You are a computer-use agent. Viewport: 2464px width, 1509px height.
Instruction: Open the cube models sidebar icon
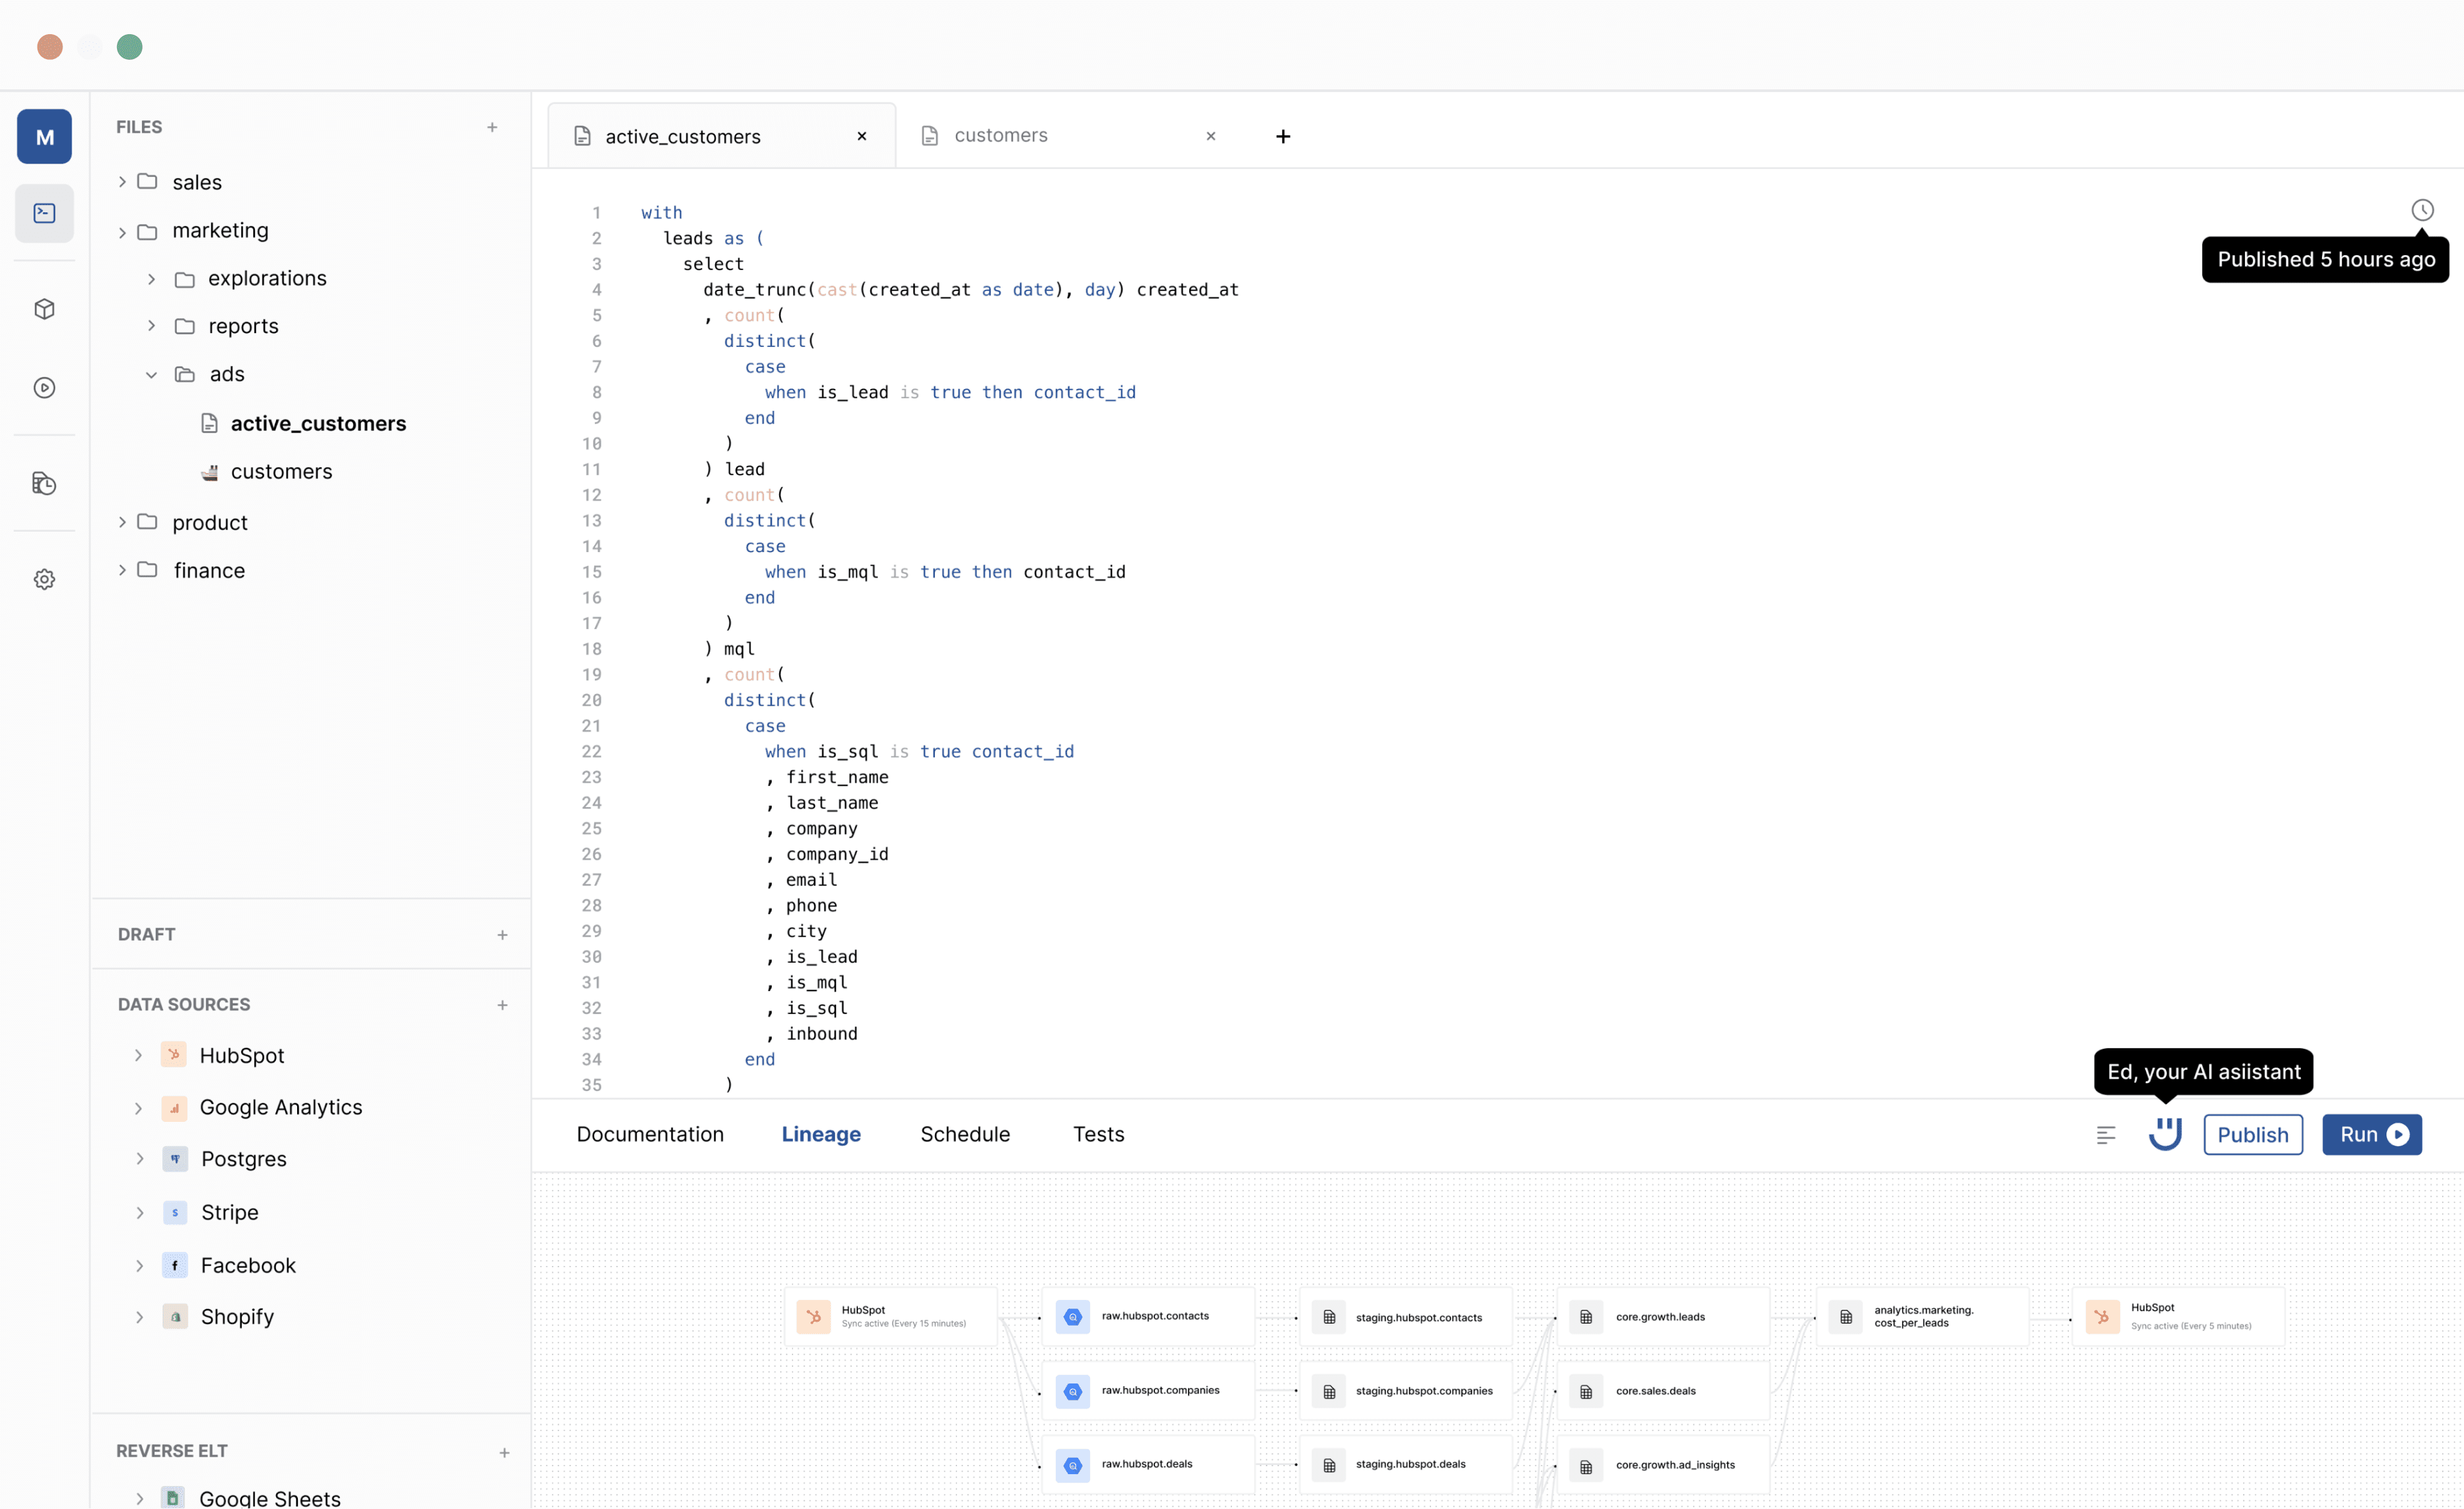(44, 309)
